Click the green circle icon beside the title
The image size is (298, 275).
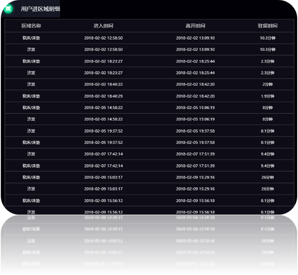coord(8,8)
